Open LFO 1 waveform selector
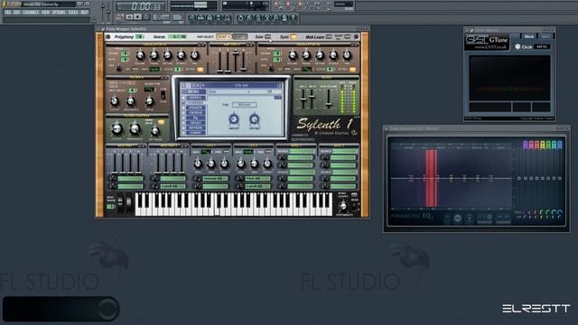This screenshot has height=325, width=578. click(x=207, y=152)
